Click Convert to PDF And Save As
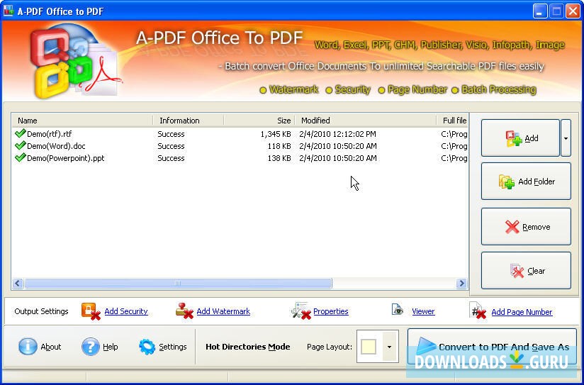Viewport: 584px width, 385px height. (x=492, y=347)
